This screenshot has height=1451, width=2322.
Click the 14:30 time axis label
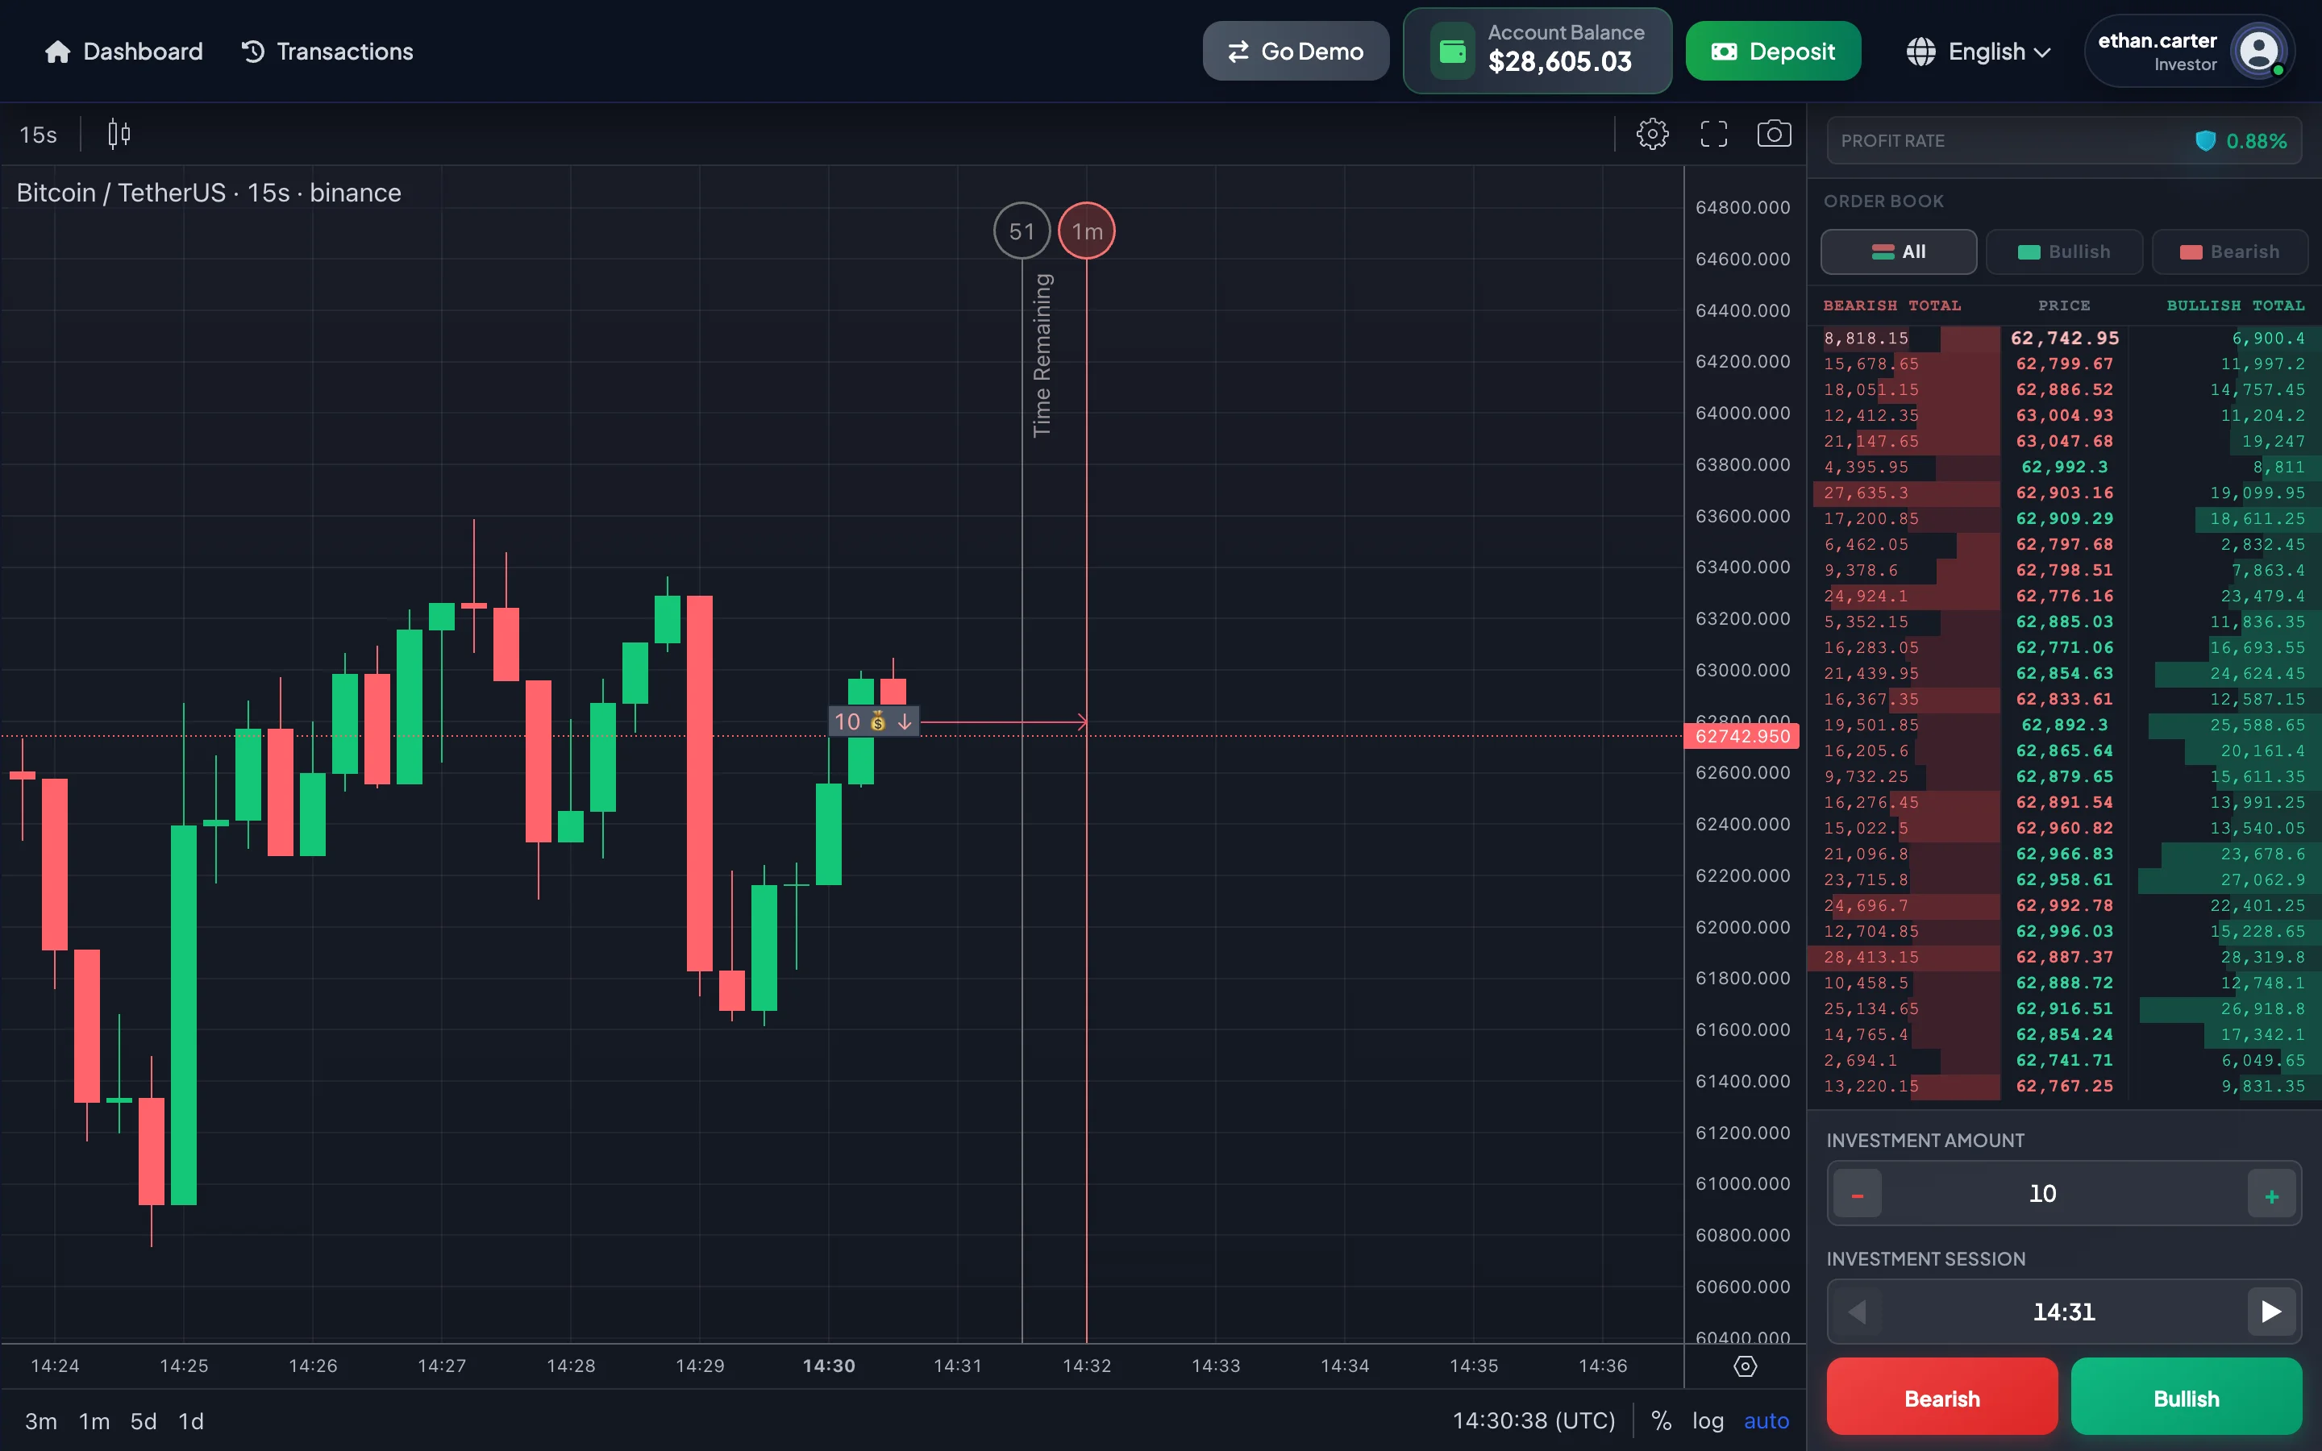point(829,1366)
